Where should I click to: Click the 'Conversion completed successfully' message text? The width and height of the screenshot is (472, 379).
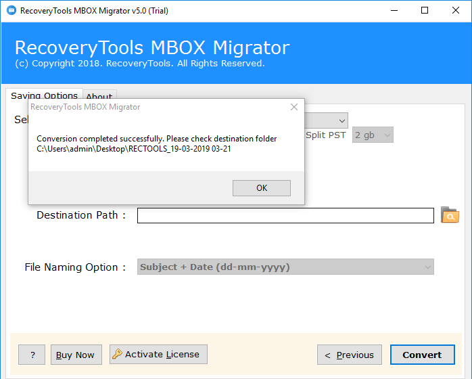156,139
